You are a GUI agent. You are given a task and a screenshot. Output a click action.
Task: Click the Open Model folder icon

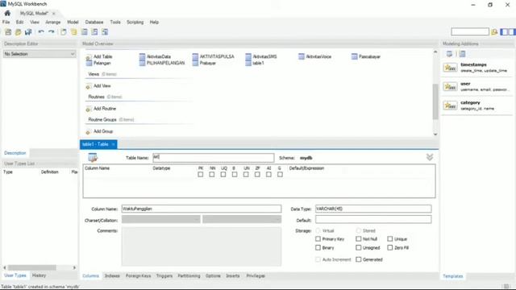click(18, 32)
